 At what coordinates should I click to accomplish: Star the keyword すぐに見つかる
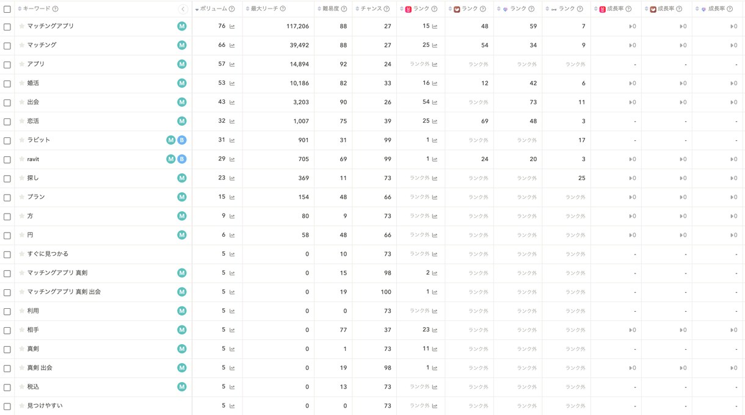[22, 254]
